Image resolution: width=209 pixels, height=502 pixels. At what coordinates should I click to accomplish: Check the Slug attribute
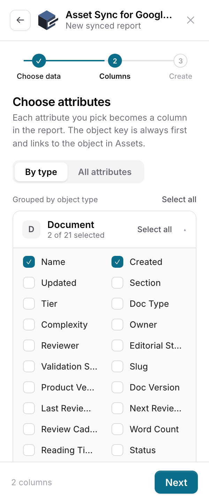pos(117,366)
